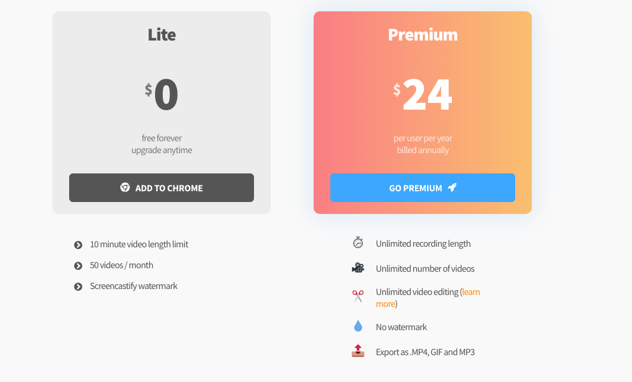This screenshot has width=632, height=382.
Task: Click the stopwatch icon beside Unlimited recording length
Action: pyautogui.click(x=358, y=243)
